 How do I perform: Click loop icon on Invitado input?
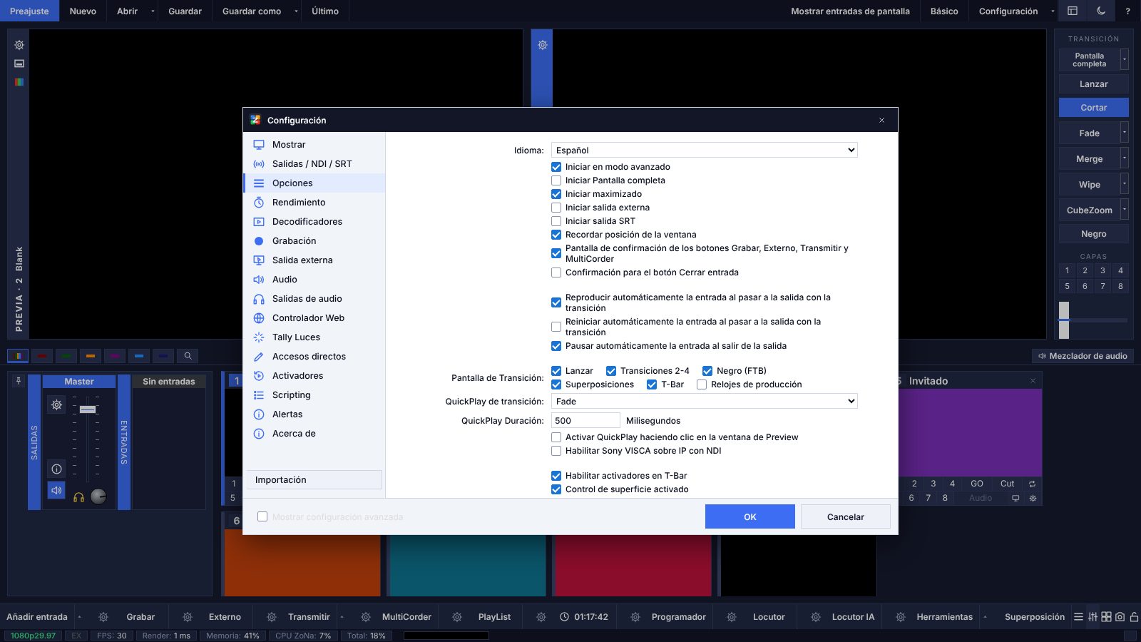coord(1032,484)
